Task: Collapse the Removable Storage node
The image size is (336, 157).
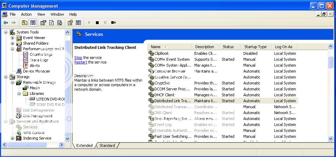Action: coord(13,82)
